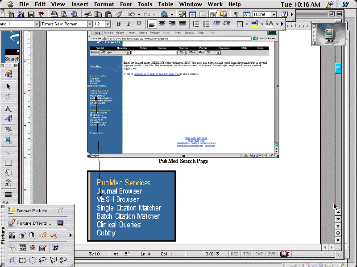The image size is (357, 267).
Task: Open the zoom percentage dropdown
Action: pos(274,15)
